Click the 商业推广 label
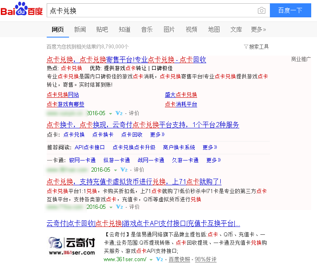317x269 pixels. pos(301,59)
